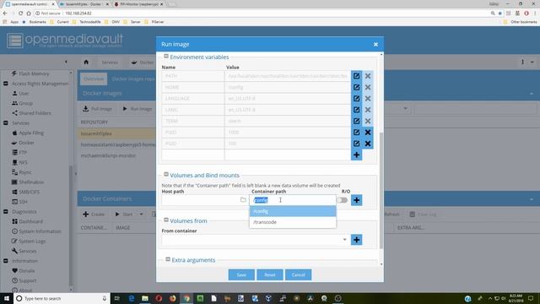Click the Container path input field
Image resolution: width=540 pixels, height=304 pixels.
pos(293,200)
